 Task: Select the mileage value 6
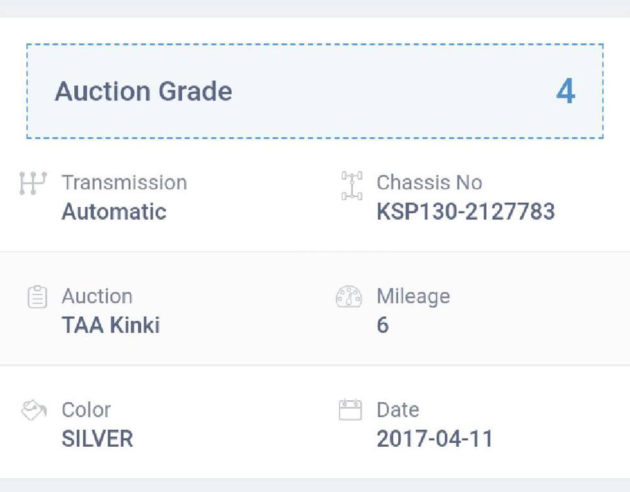pos(382,325)
